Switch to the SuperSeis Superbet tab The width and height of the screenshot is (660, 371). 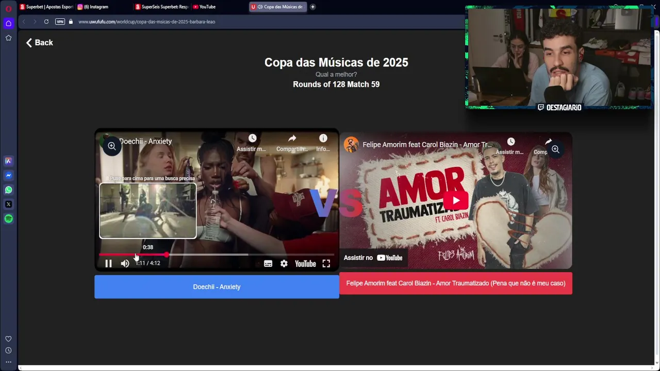point(162,7)
